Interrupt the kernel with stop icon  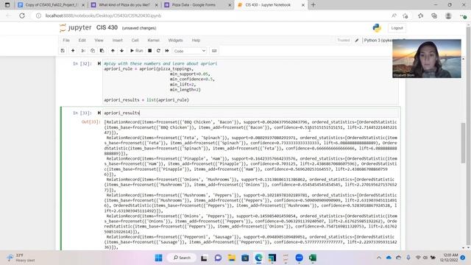pyautogui.click(x=149, y=51)
